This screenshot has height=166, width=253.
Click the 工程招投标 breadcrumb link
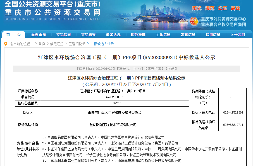(77, 44)
